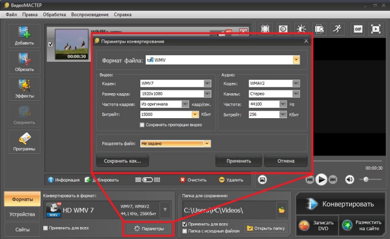Image resolution: width=390 pixels, height=239 pixels.
Task: Click the Сохранить как... button
Action: (x=122, y=161)
